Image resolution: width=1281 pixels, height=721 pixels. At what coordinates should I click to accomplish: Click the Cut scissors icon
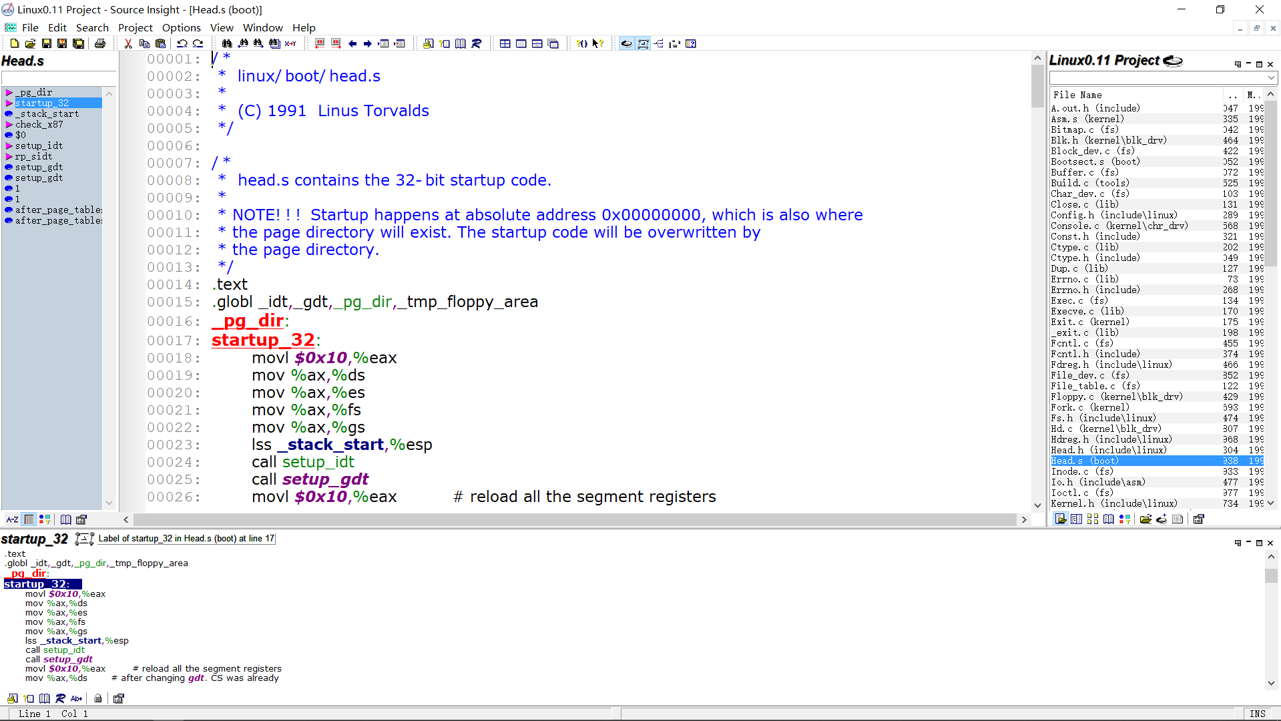[128, 43]
